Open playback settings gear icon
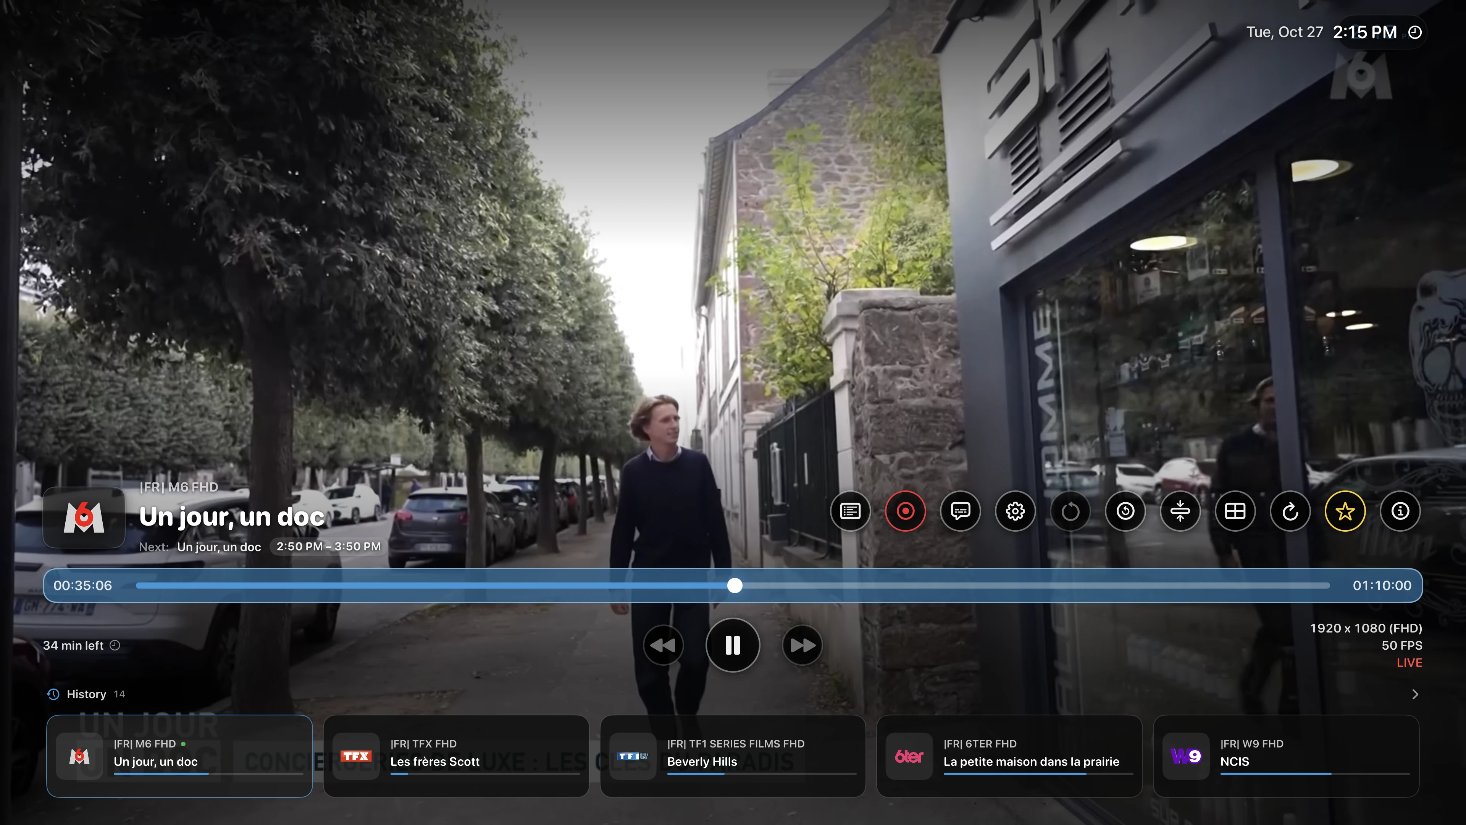The image size is (1466, 825). tap(1015, 511)
